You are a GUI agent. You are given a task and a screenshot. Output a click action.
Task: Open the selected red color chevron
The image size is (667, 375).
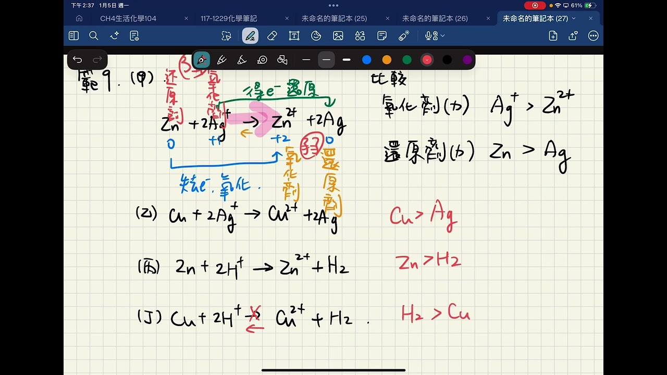click(x=427, y=60)
